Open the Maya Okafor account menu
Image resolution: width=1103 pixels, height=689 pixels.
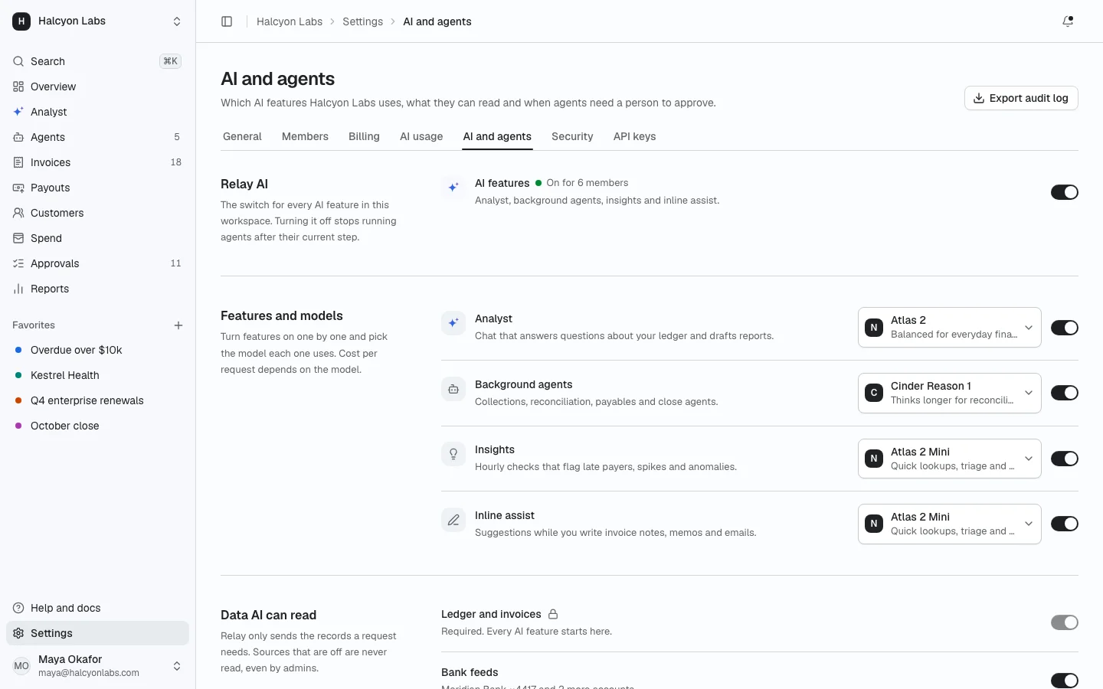pos(97,666)
